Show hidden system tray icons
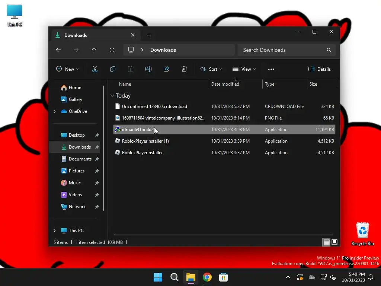The image size is (381, 286). click(288, 277)
